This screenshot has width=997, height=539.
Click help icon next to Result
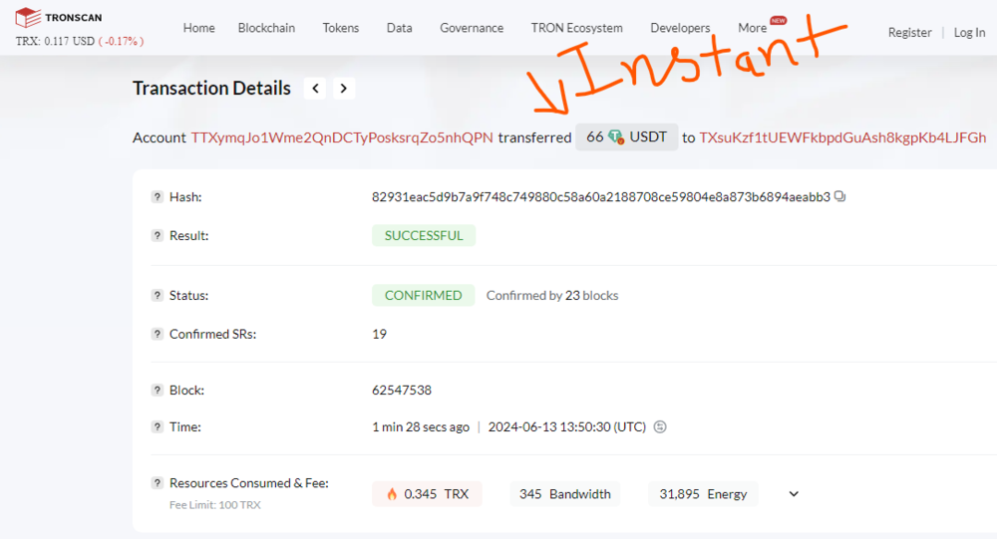point(158,236)
